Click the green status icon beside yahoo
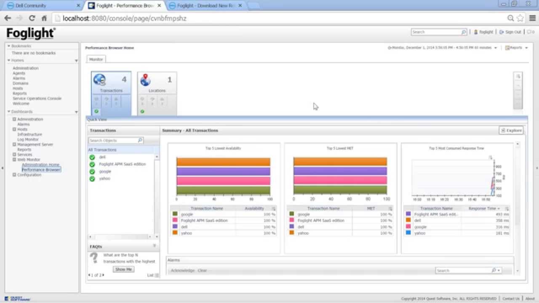The height and width of the screenshot is (303, 539). tap(92, 179)
